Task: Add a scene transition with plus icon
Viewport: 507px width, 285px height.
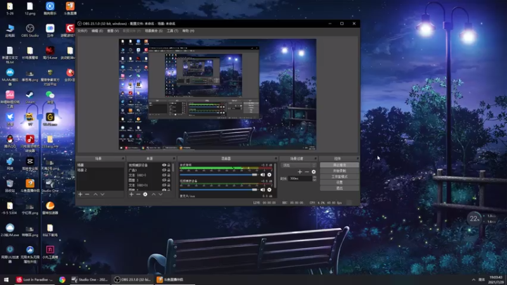Action: point(300,172)
